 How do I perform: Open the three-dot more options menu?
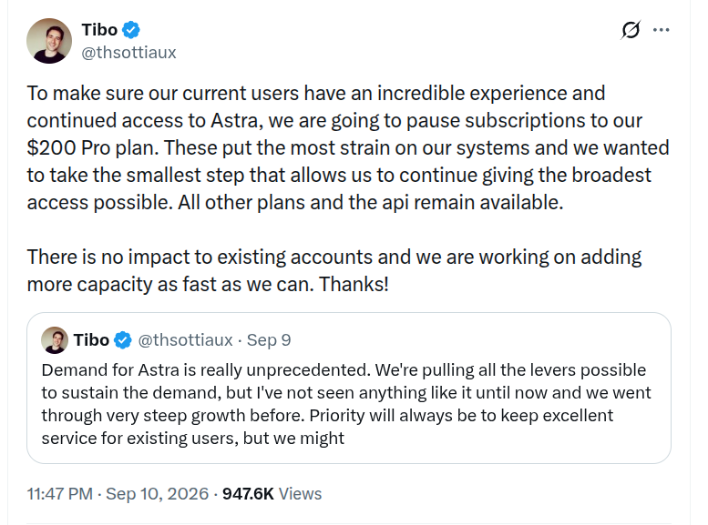click(x=661, y=30)
